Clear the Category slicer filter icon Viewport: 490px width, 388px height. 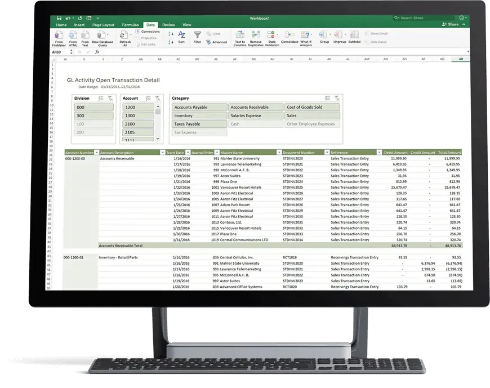tap(337, 99)
